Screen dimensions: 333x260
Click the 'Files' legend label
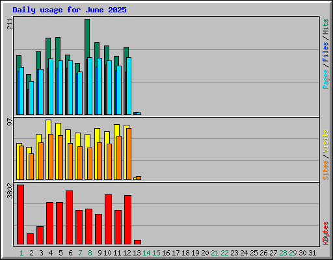326,52
